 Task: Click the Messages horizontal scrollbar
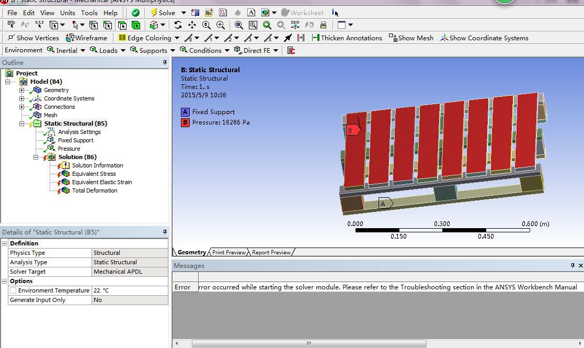308,343
